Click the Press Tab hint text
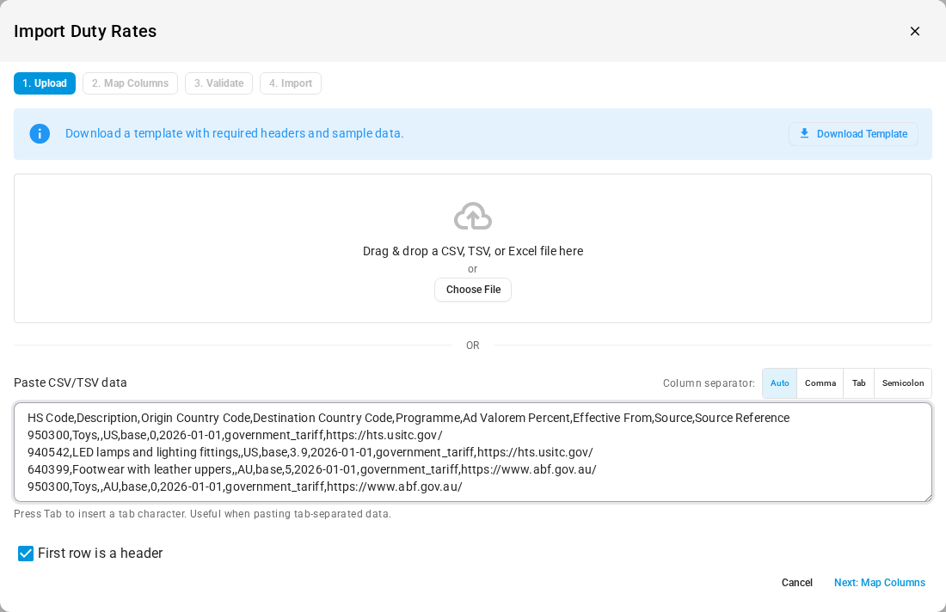Screen dimensions: 946x612 coord(203,514)
